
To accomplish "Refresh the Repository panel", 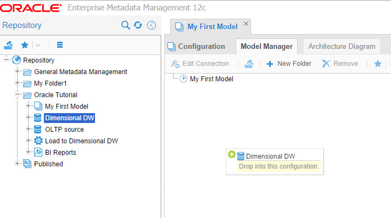I will (x=138, y=25).
